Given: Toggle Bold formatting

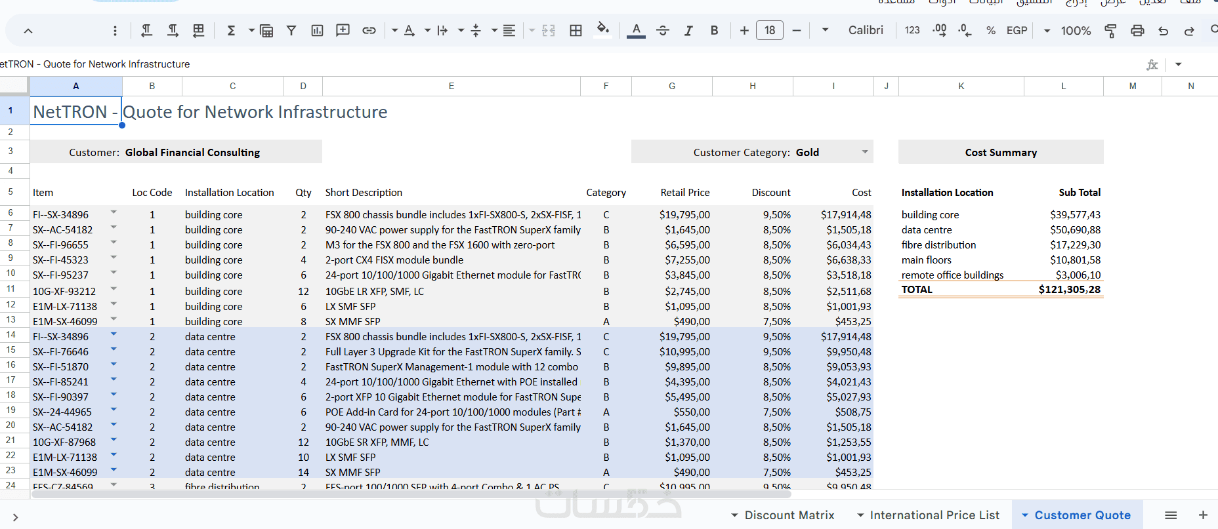Looking at the screenshot, I should pos(714,30).
